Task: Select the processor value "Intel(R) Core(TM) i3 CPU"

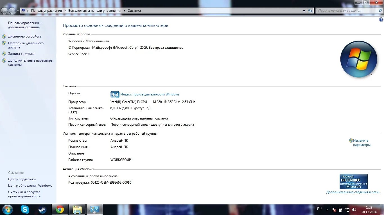Action: click(x=129, y=102)
